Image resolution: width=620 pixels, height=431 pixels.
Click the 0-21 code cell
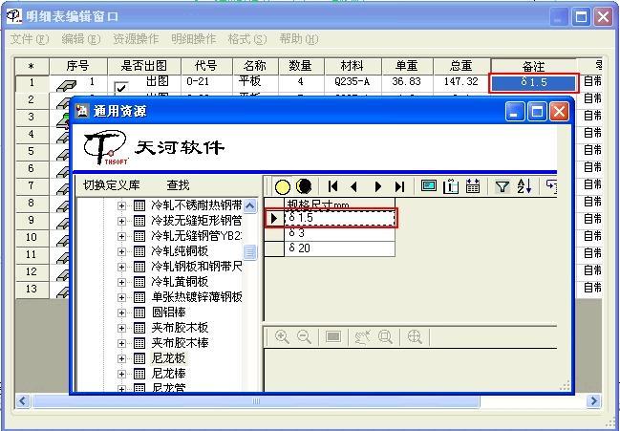[206, 82]
